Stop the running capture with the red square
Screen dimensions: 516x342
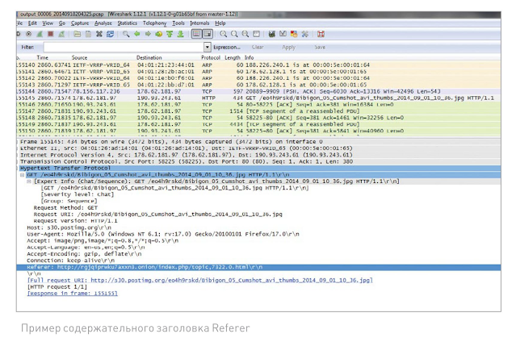(50, 34)
